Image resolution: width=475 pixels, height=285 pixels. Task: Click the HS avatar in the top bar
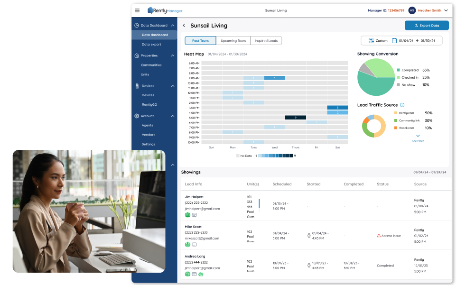coord(412,10)
